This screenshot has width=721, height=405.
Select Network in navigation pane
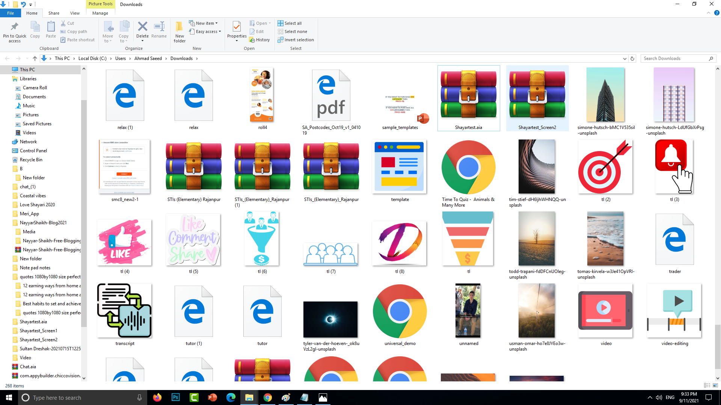(28, 142)
